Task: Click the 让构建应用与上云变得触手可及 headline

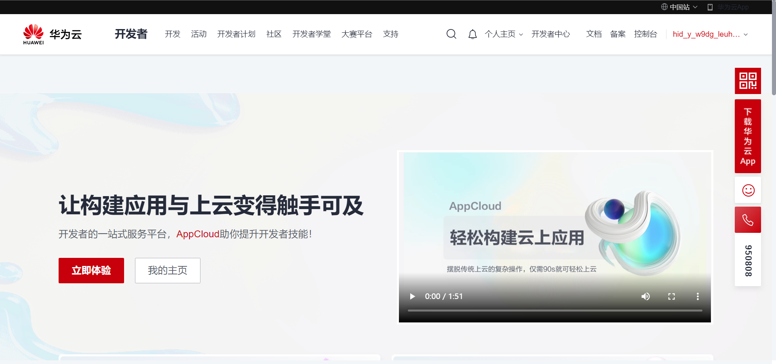Action: [211, 205]
